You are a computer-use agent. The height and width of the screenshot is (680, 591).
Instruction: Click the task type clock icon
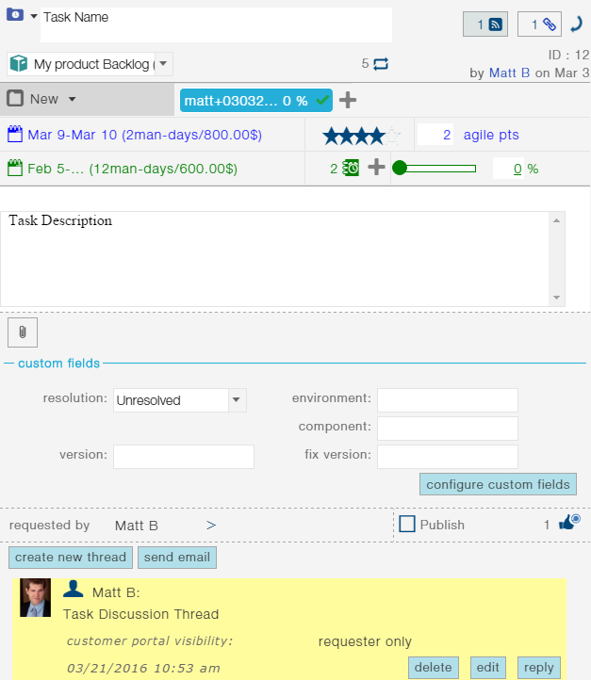coord(15,14)
